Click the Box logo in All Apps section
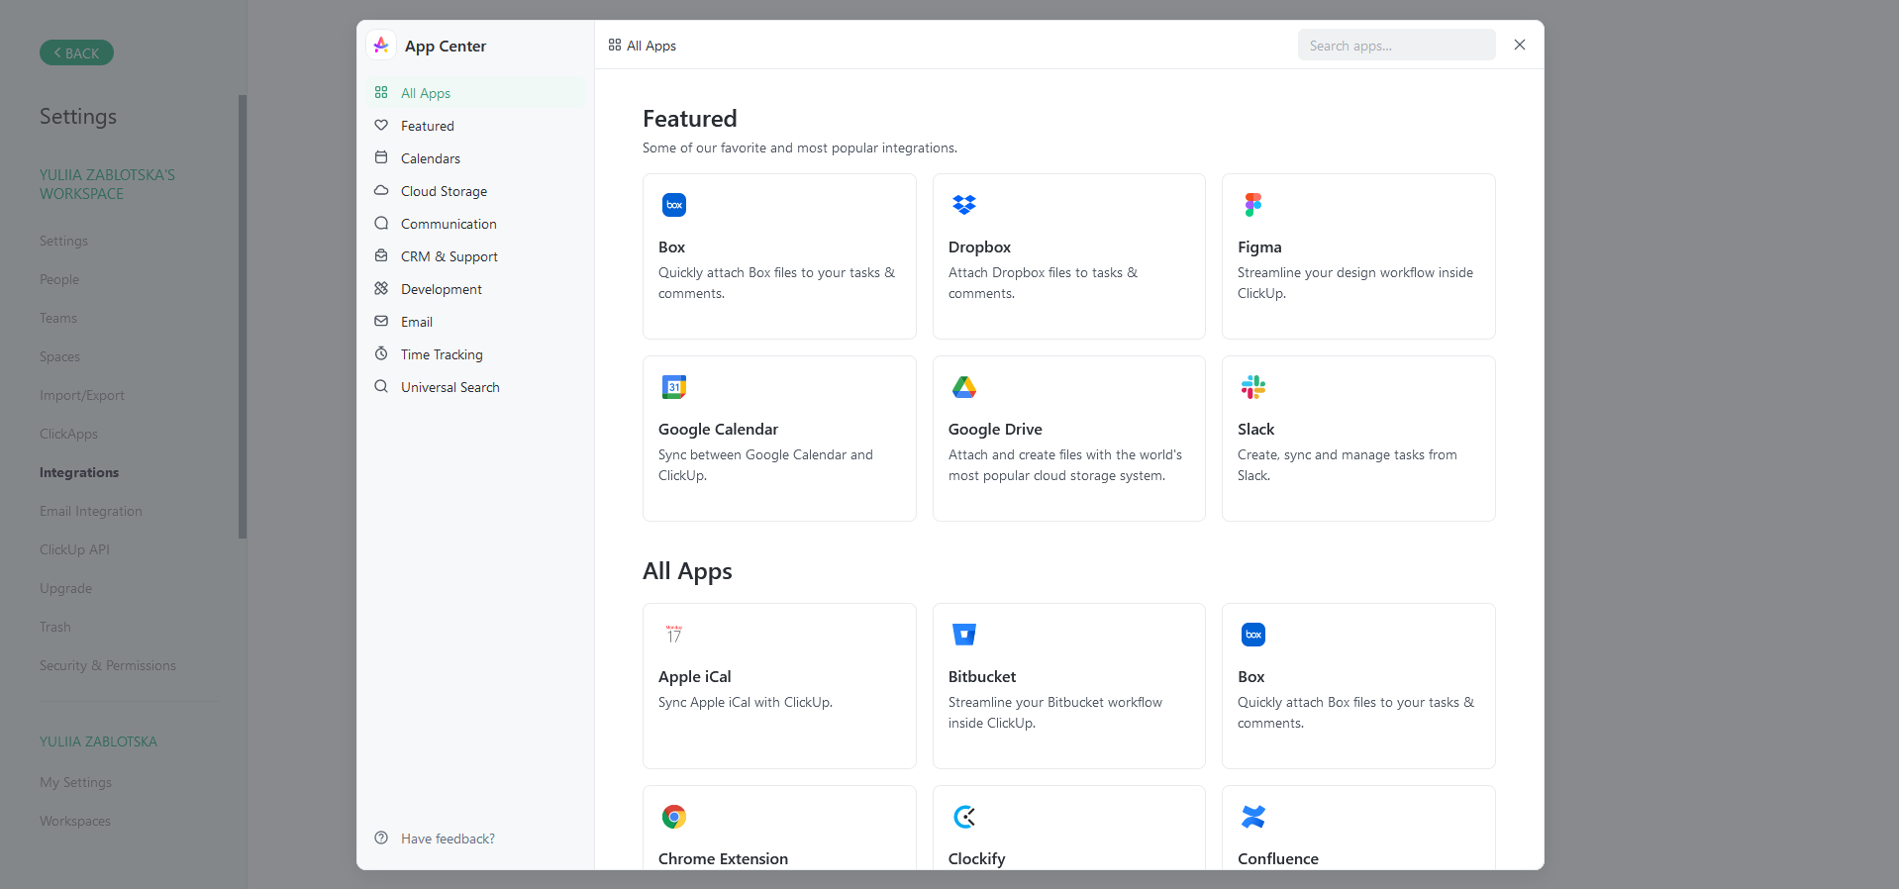Image resolution: width=1899 pixels, height=889 pixels. [1253, 635]
